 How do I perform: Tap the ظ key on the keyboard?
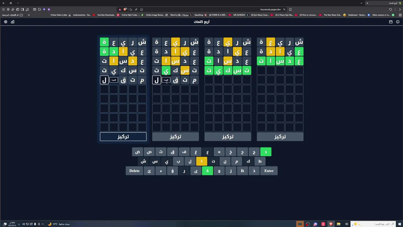tap(242, 171)
